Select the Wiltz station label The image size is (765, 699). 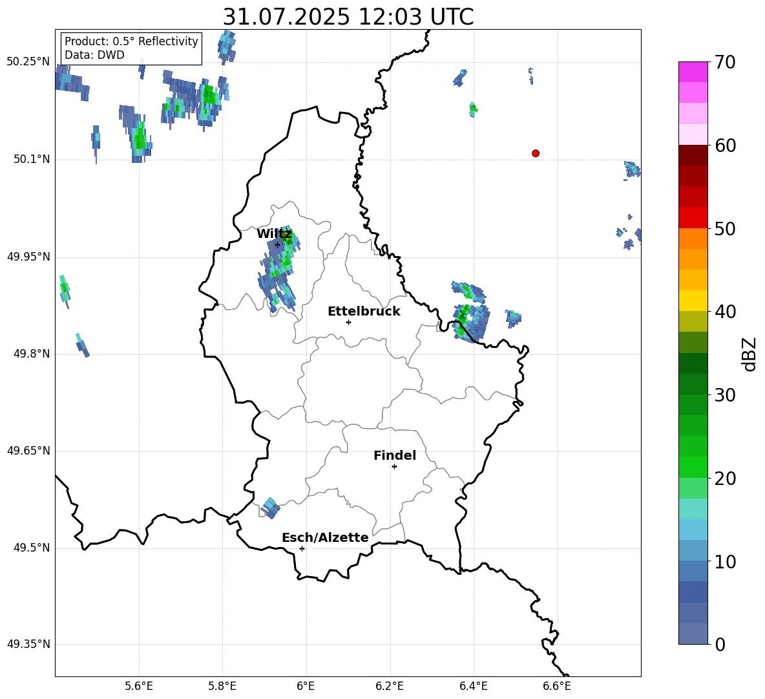[274, 234]
